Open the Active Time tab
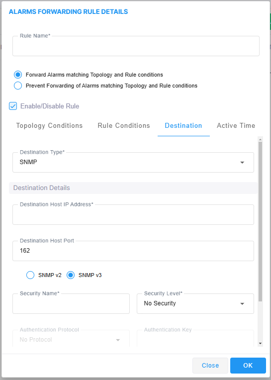 (236, 125)
